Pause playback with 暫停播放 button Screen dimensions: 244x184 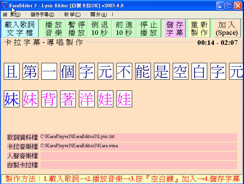tap(77, 29)
